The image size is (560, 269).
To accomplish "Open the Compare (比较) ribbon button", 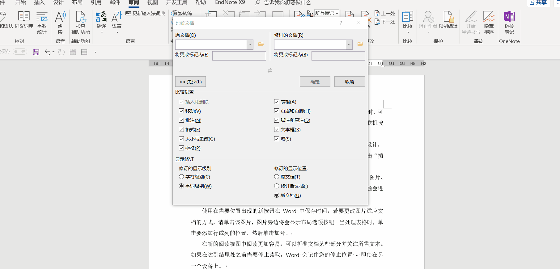I will pos(408,22).
